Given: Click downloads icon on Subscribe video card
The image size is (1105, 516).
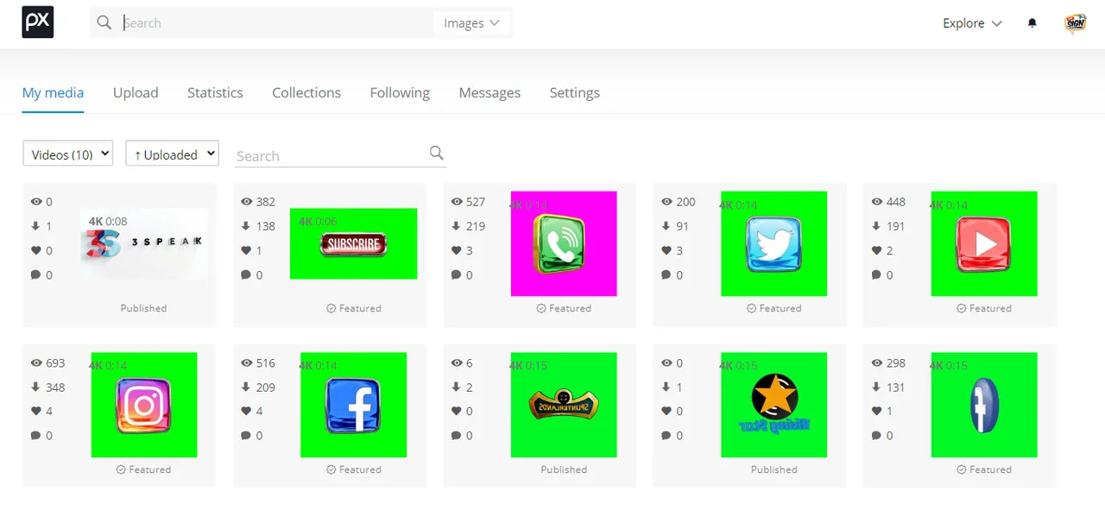Looking at the screenshot, I should pyautogui.click(x=246, y=226).
